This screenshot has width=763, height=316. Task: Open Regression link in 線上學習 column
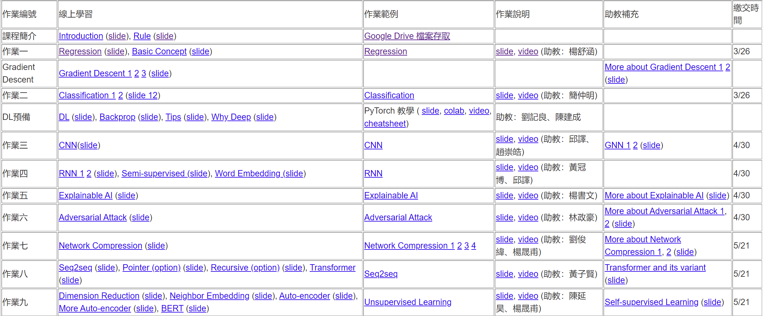tap(80, 51)
